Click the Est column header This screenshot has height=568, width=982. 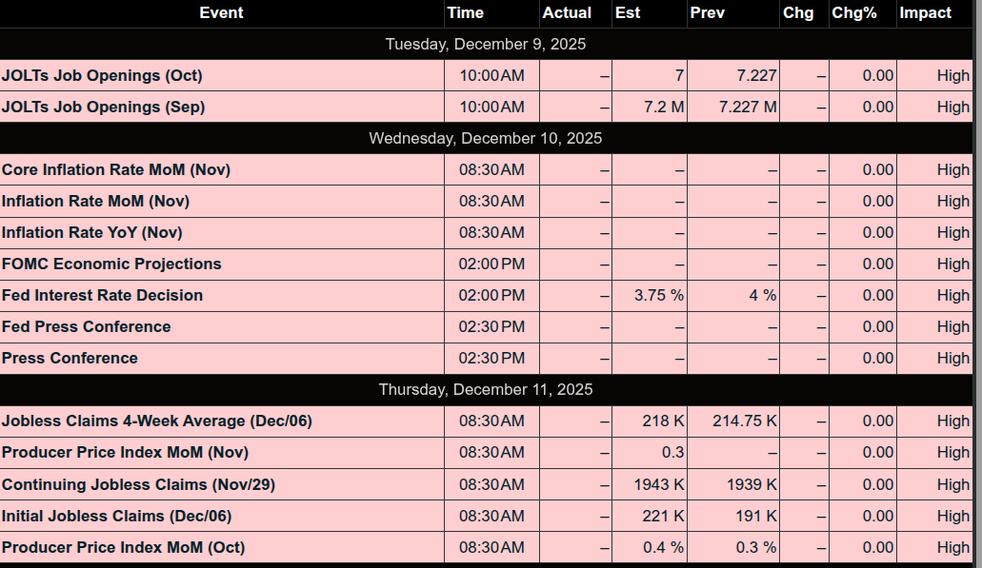tap(628, 13)
